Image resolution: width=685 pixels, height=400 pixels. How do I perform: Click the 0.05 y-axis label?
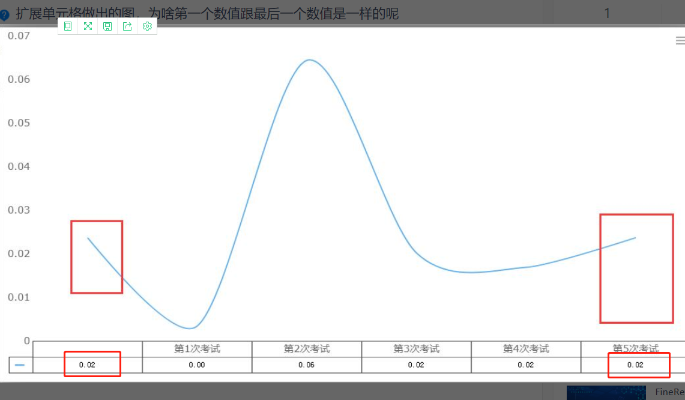tap(19, 123)
